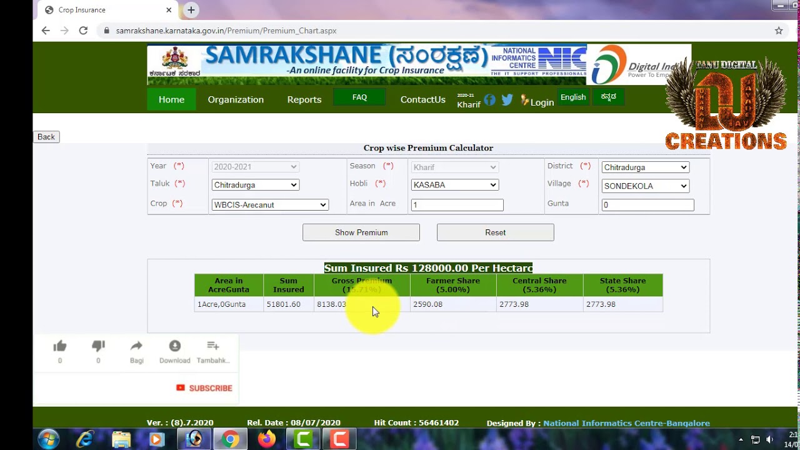
Task: Go to the Home menu item
Action: point(171,99)
